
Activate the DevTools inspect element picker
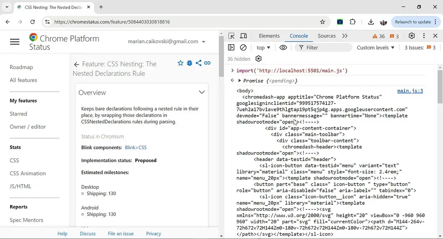coord(232,36)
